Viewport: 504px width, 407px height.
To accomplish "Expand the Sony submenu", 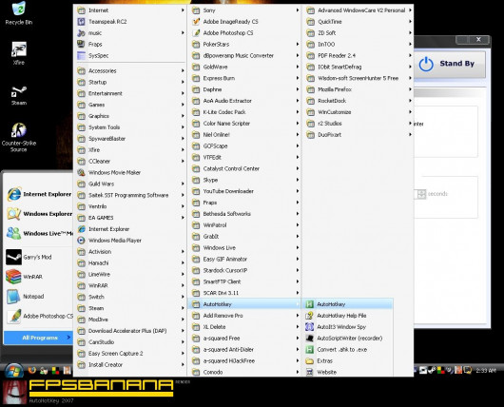I will pyautogui.click(x=245, y=10).
